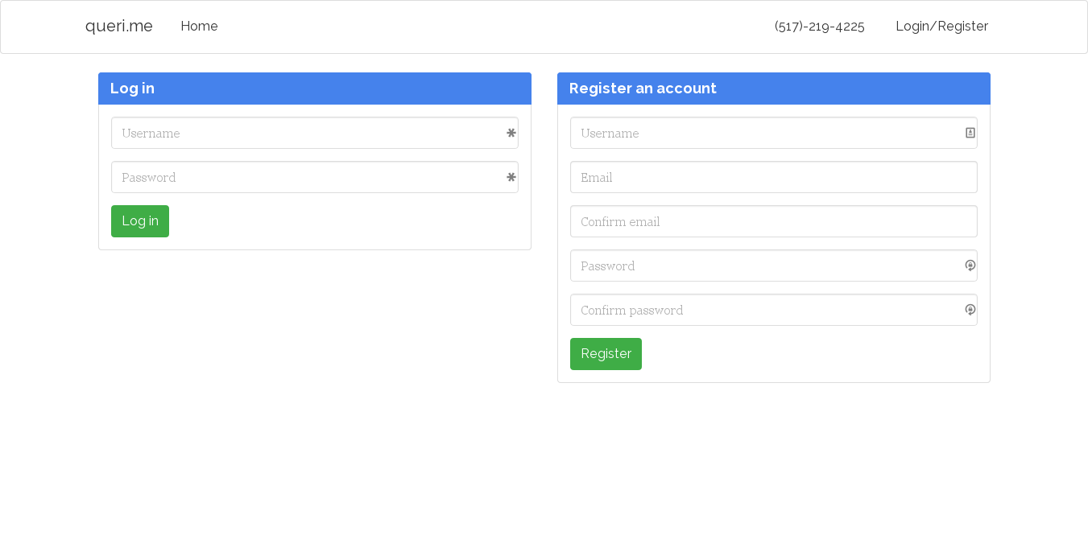This screenshot has width=1088, height=560.
Task: Click the asterisk icon in login Username field
Action: pos(511,134)
